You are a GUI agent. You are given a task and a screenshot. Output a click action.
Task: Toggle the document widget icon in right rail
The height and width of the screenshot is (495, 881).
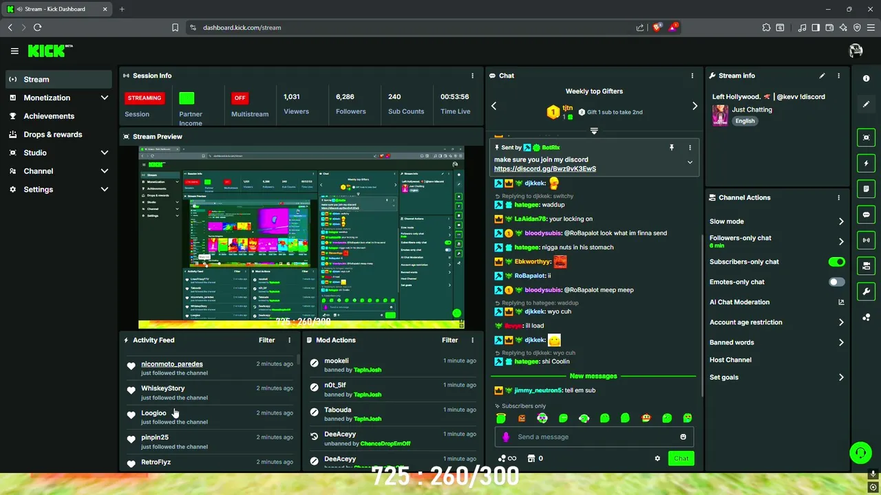pos(866,189)
